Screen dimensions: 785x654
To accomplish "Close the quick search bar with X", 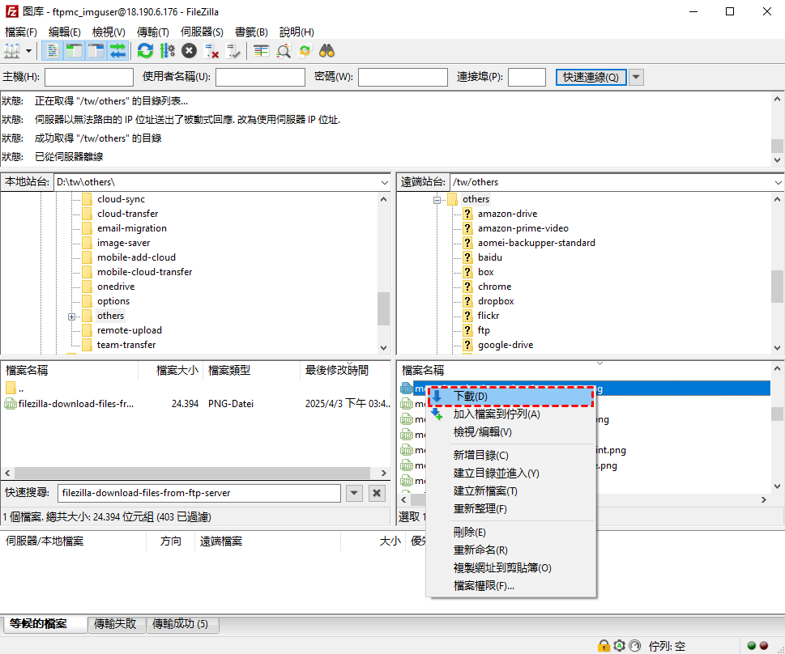I will (377, 493).
